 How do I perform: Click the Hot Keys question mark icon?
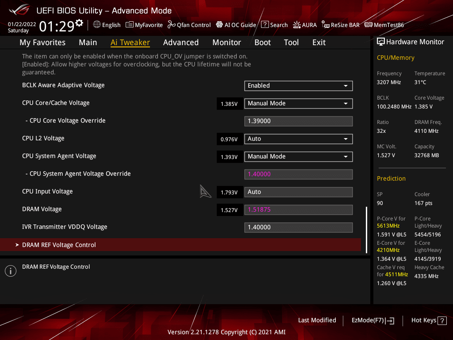pyautogui.click(x=442, y=321)
